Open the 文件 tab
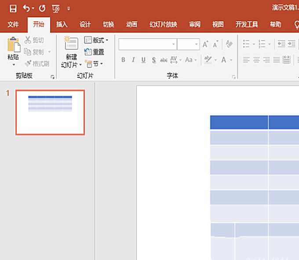 tap(13, 25)
